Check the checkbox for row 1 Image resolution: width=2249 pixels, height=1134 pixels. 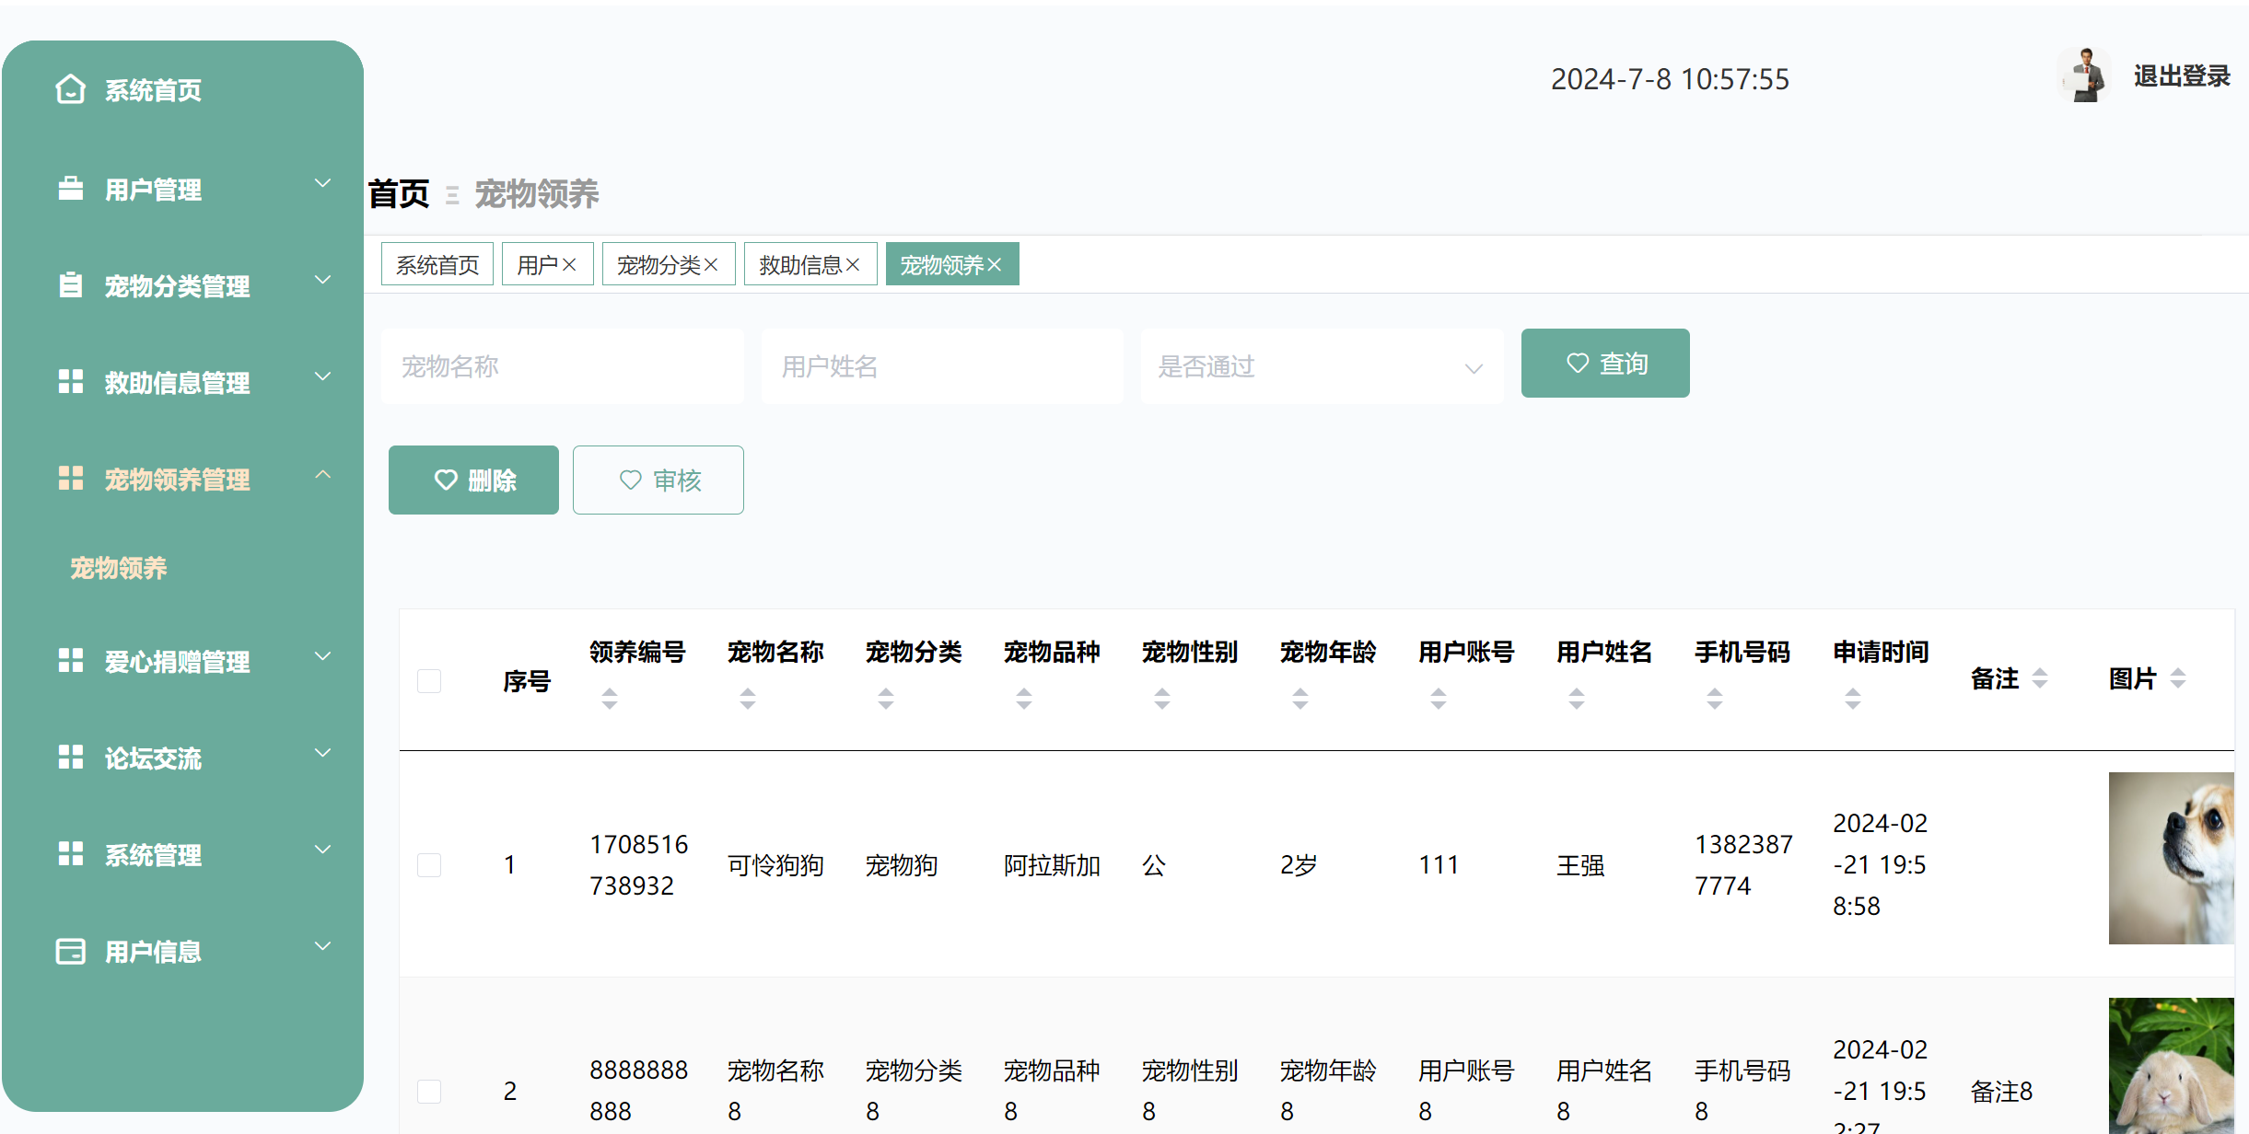point(429,864)
